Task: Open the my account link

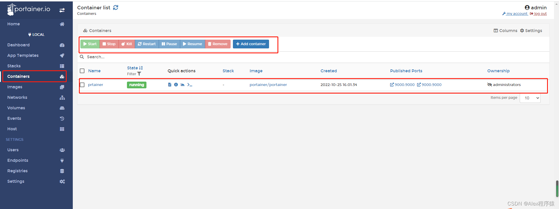Action: (x=515, y=14)
